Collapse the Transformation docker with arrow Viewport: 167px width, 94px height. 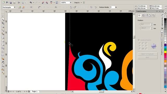tap(160, 11)
